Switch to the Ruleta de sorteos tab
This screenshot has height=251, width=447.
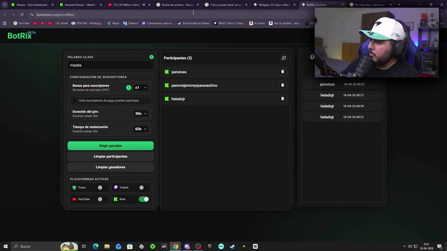tap(177, 5)
